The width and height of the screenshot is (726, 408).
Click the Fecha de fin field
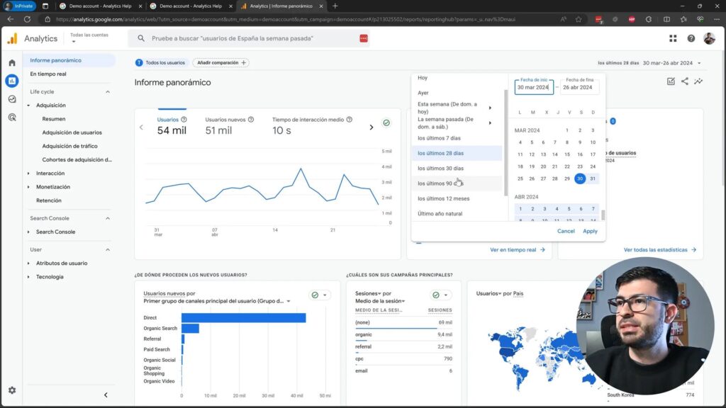tap(579, 87)
